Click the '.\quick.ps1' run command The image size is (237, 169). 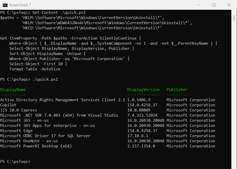[x=45, y=79]
